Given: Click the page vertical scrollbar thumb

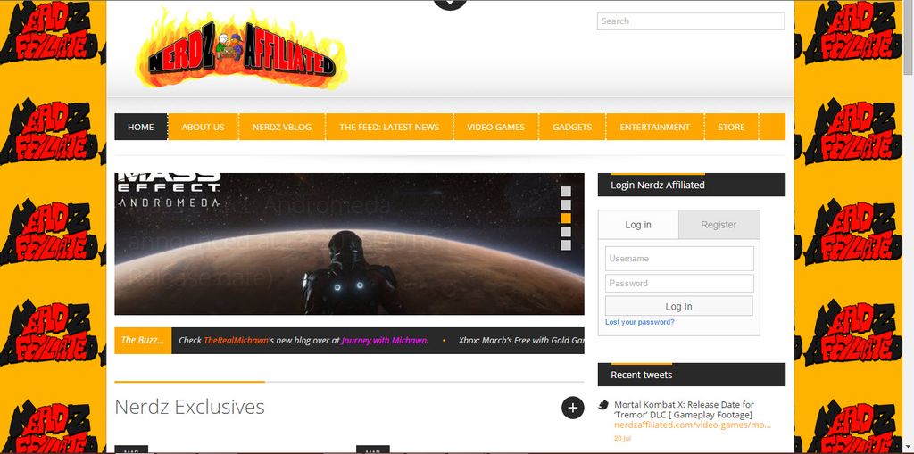Looking at the screenshot, I should click(x=908, y=37).
